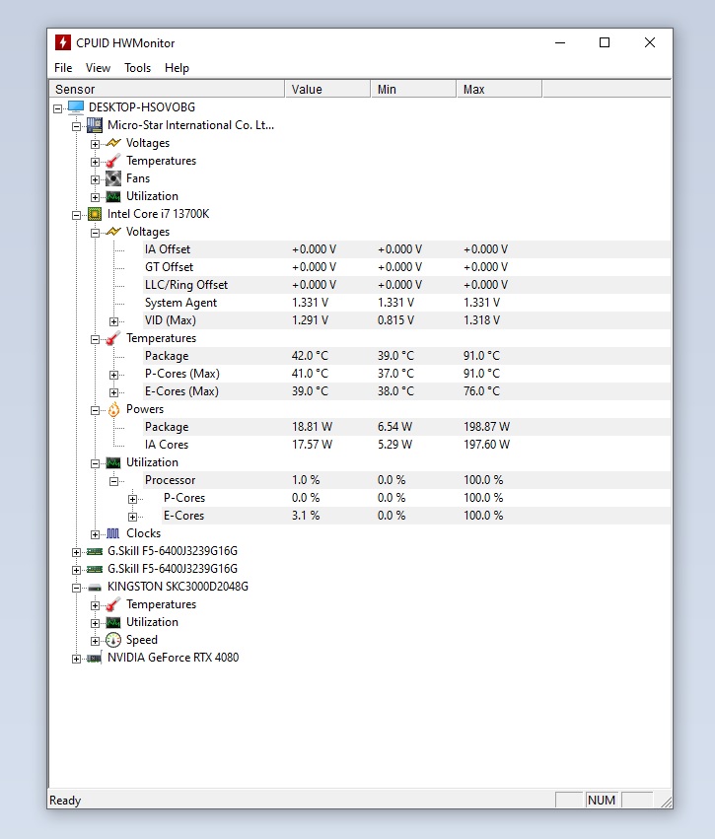Expand E-Cores utilization
The width and height of the screenshot is (715, 839).
pyautogui.click(x=133, y=517)
